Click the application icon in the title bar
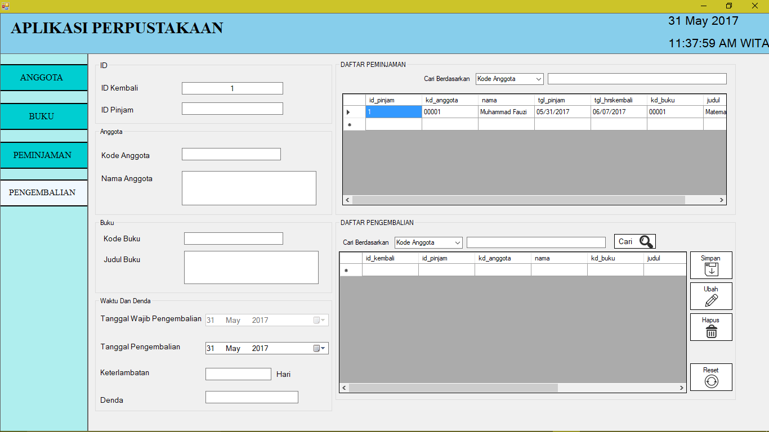Viewport: 769px width, 432px height. (x=6, y=5)
